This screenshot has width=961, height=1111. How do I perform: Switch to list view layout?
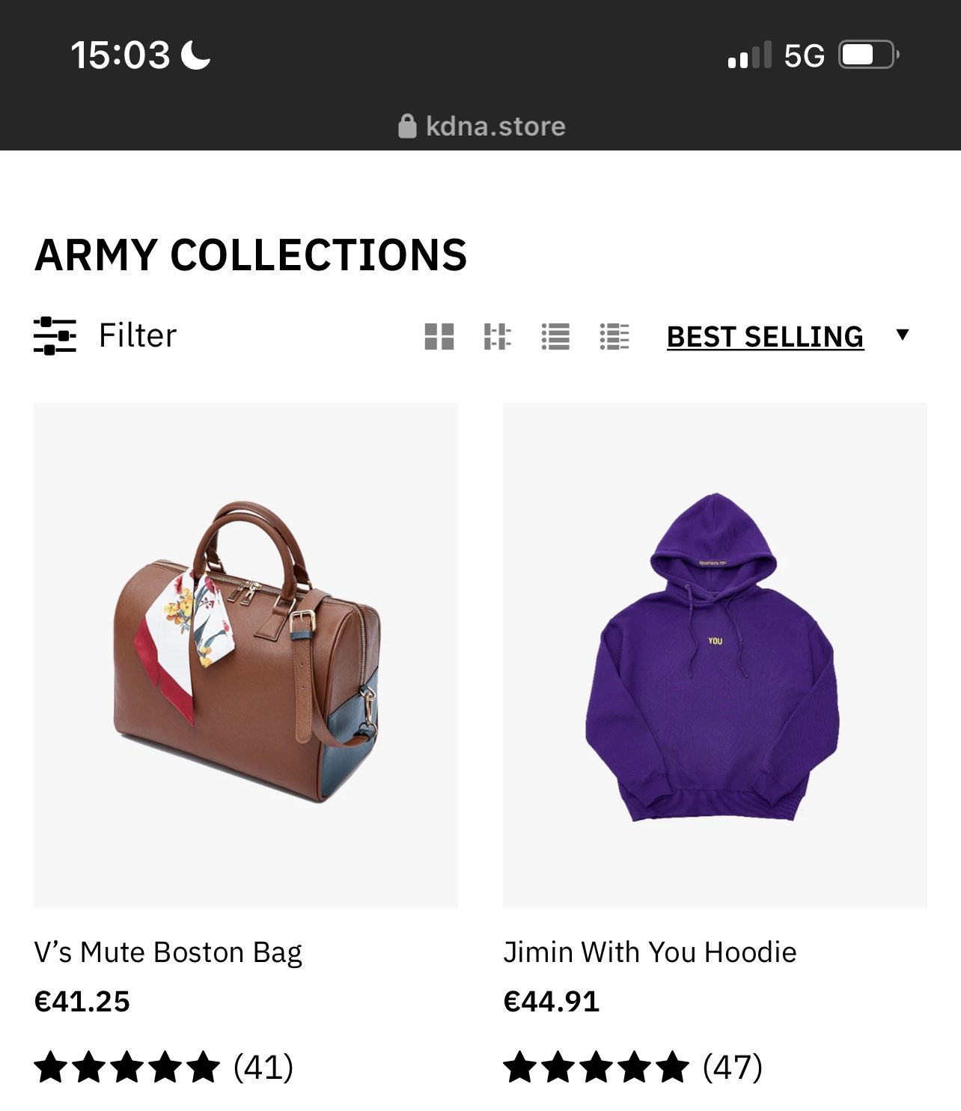click(555, 337)
